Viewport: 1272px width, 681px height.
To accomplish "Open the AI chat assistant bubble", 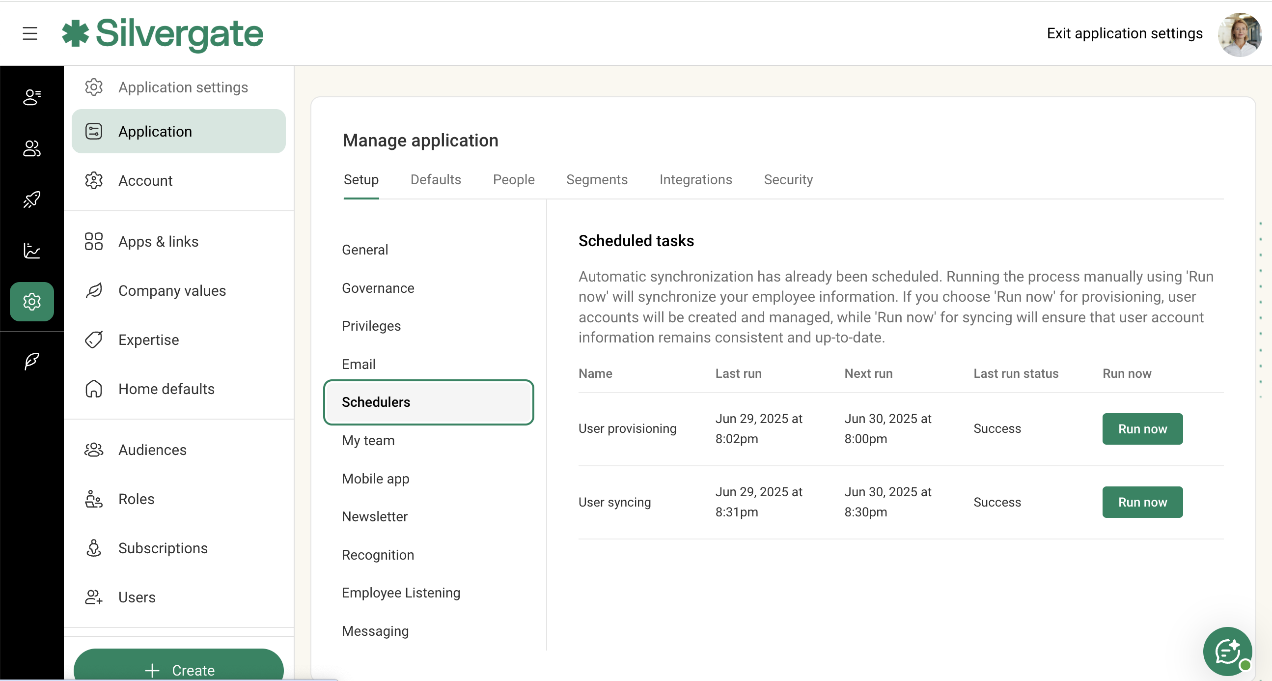I will pyautogui.click(x=1228, y=652).
